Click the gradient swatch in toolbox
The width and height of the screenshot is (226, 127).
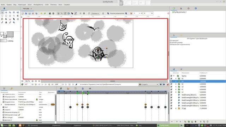coord(3,41)
